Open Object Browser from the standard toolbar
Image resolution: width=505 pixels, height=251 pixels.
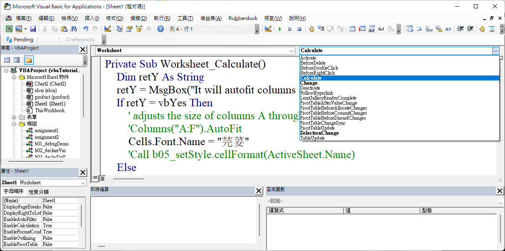tap(139, 29)
